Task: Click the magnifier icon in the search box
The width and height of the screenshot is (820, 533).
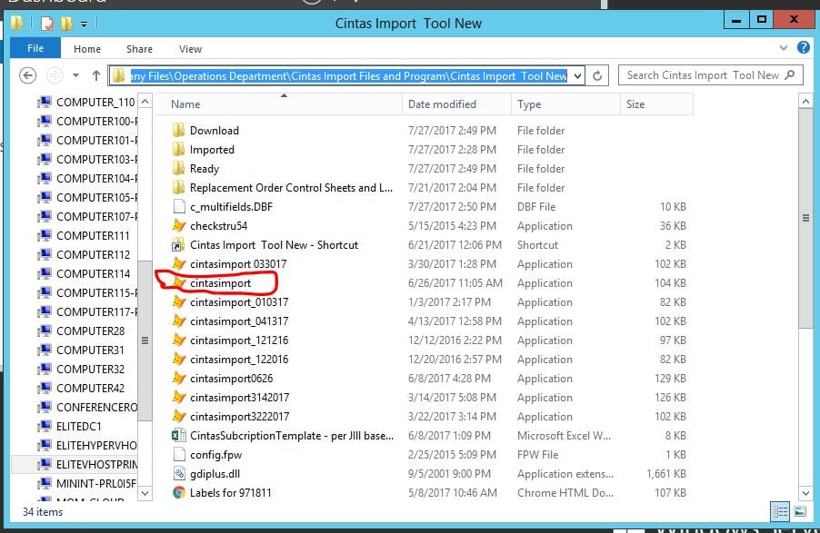Action: pyautogui.click(x=789, y=74)
